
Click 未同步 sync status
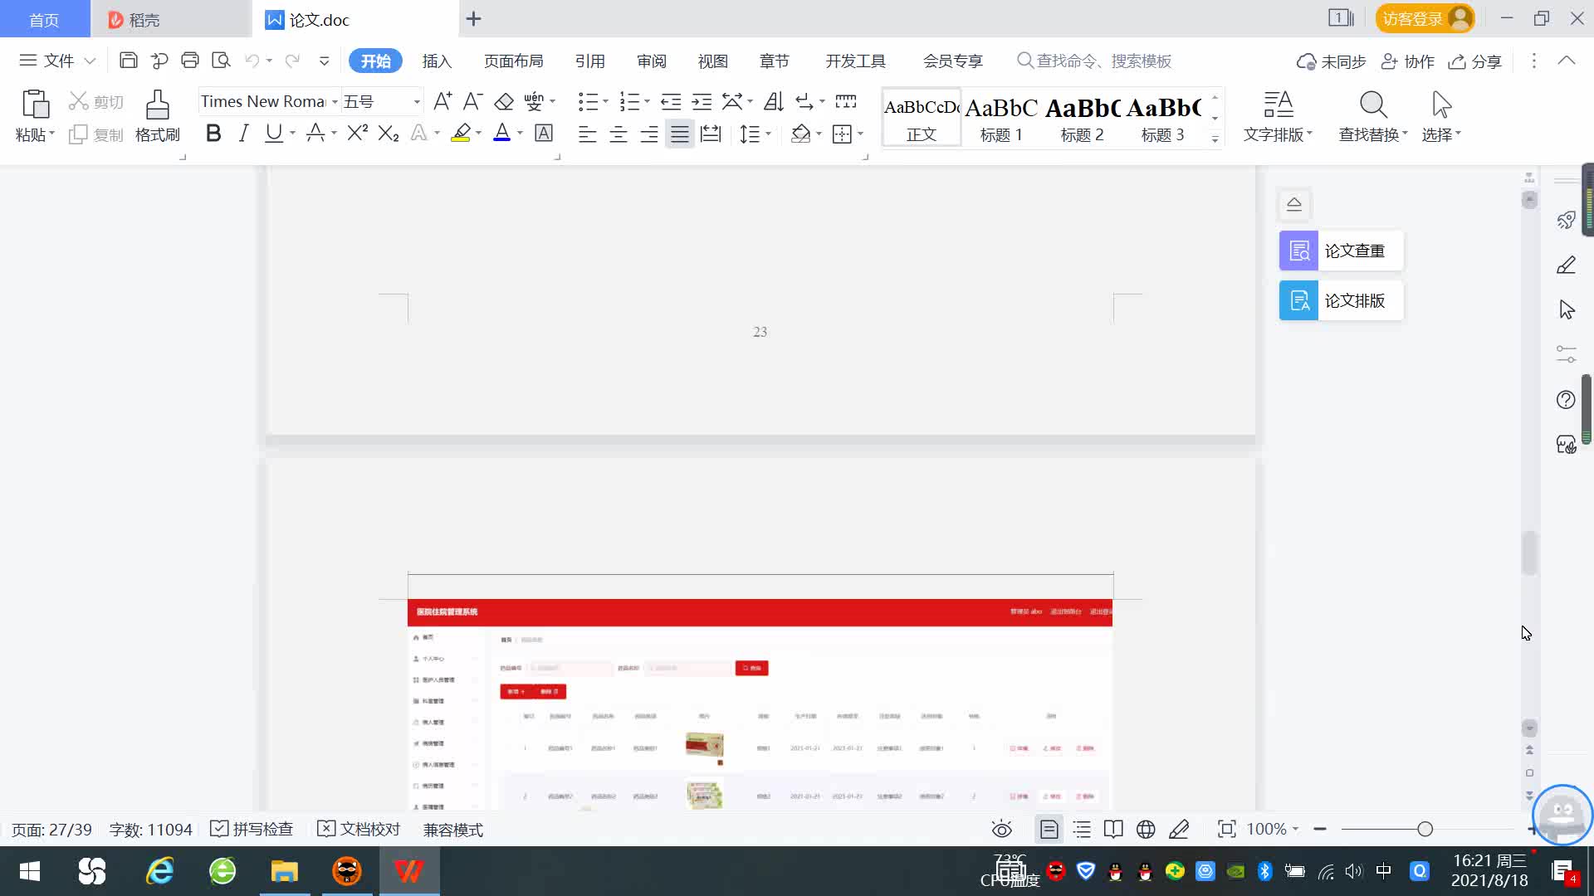(x=1331, y=61)
